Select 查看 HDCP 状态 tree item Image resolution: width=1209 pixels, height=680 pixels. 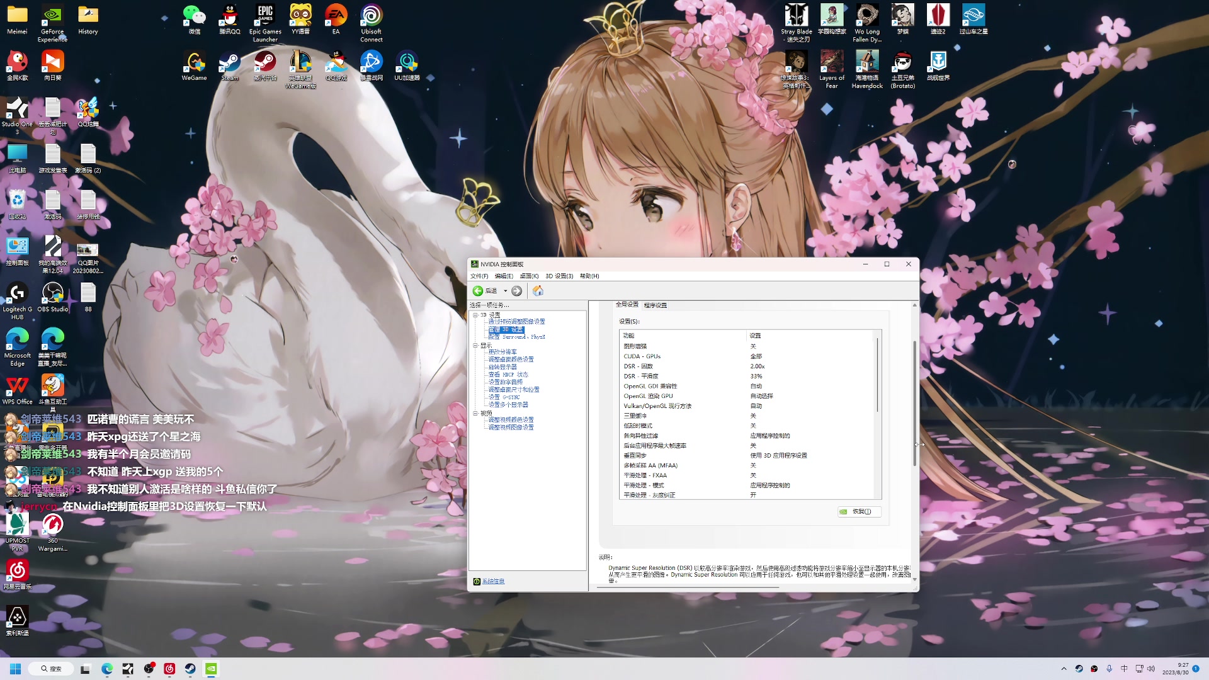pyautogui.click(x=508, y=375)
